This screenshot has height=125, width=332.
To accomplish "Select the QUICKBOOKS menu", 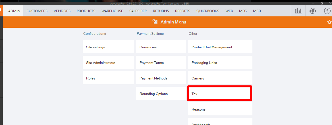I will pyautogui.click(x=208, y=11).
